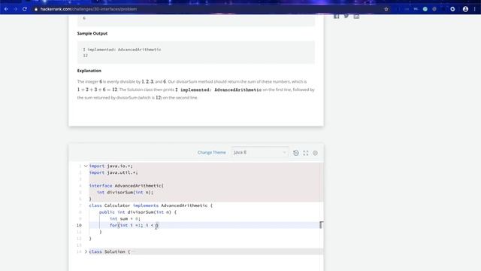481x271 pixels.
Task: Click the address bar URL
Action: pyautogui.click(x=89, y=9)
